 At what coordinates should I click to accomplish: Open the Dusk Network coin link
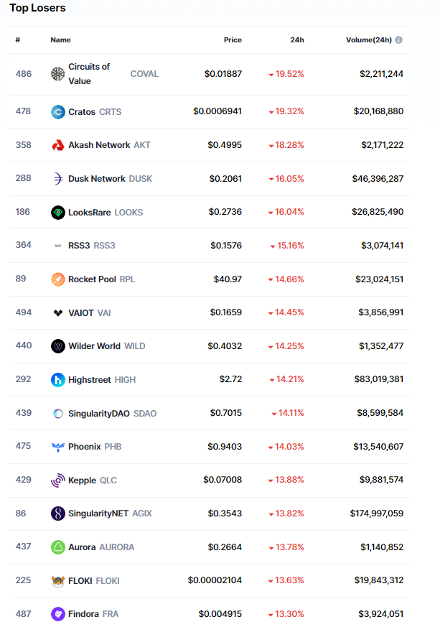coord(97,179)
